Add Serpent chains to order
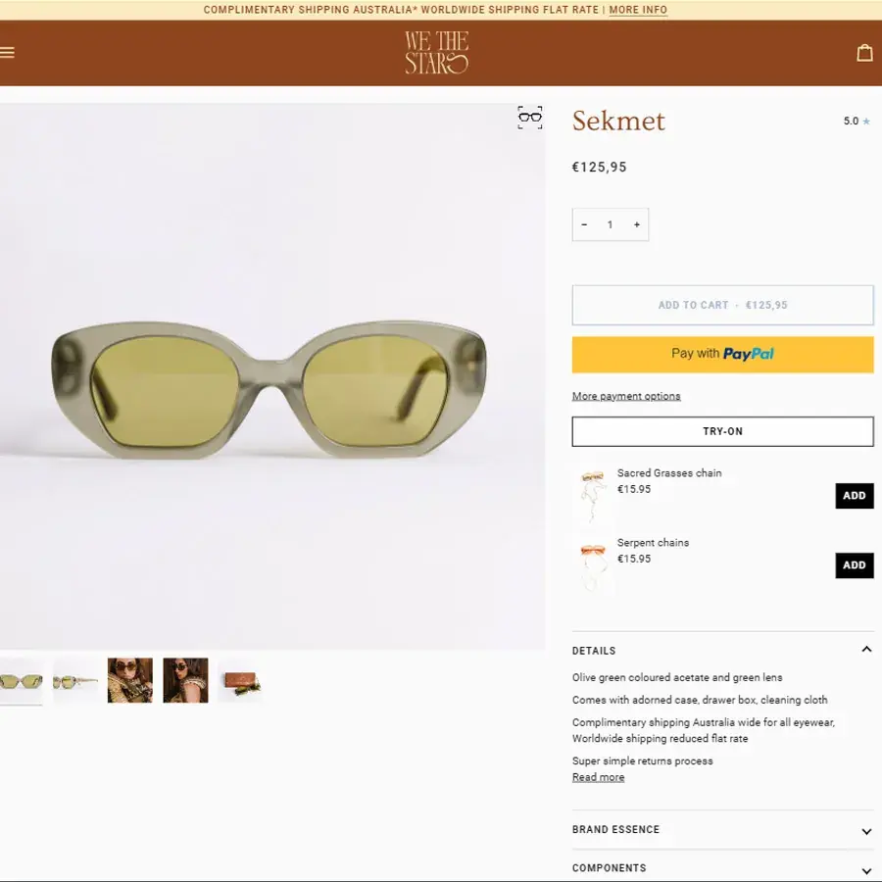The height and width of the screenshot is (882, 882). [x=854, y=565]
